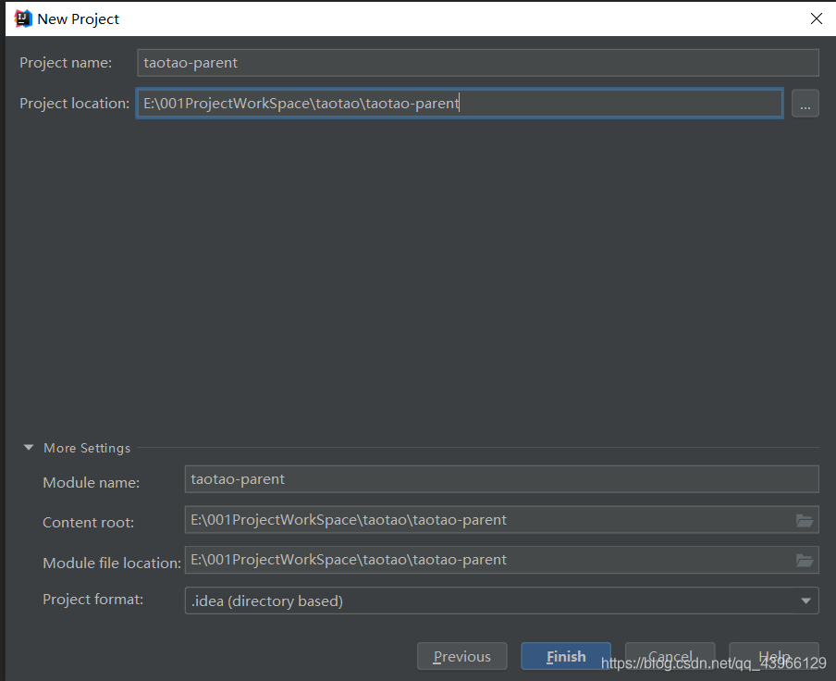Click the More Settings heading text
Viewport: 836px width, 681px height.
87,448
